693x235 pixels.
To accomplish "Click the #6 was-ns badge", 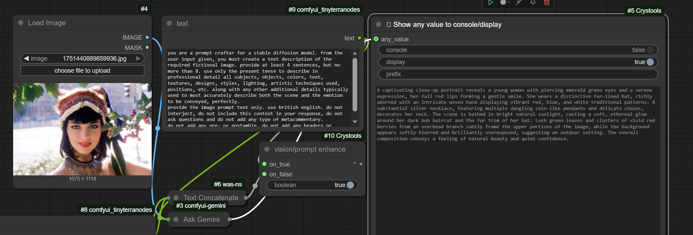I will pos(228,184).
